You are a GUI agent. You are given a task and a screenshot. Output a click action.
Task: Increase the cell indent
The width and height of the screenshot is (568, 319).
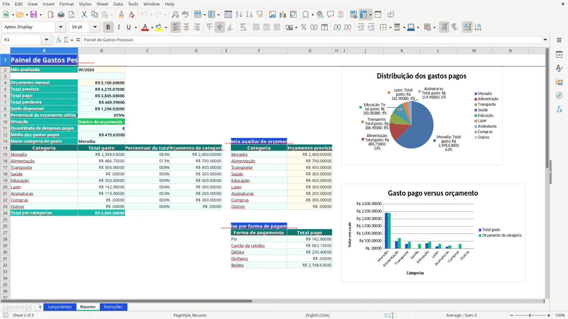(361, 27)
